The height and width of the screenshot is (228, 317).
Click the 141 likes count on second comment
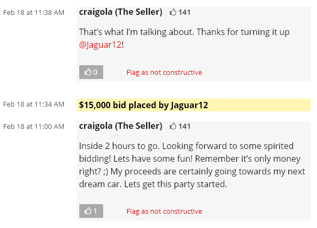(x=185, y=126)
